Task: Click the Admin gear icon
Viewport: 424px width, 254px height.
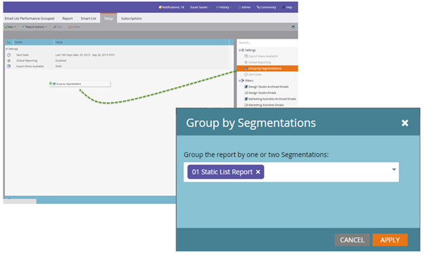Action: (240, 7)
